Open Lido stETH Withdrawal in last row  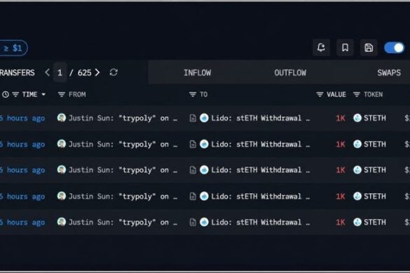point(255,223)
